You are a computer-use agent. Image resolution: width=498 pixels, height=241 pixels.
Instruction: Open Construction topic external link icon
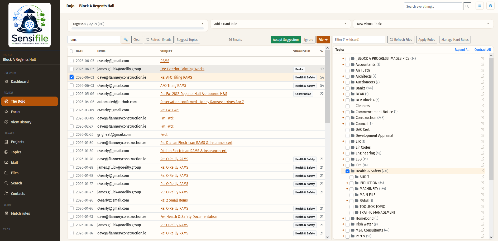(x=482, y=118)
